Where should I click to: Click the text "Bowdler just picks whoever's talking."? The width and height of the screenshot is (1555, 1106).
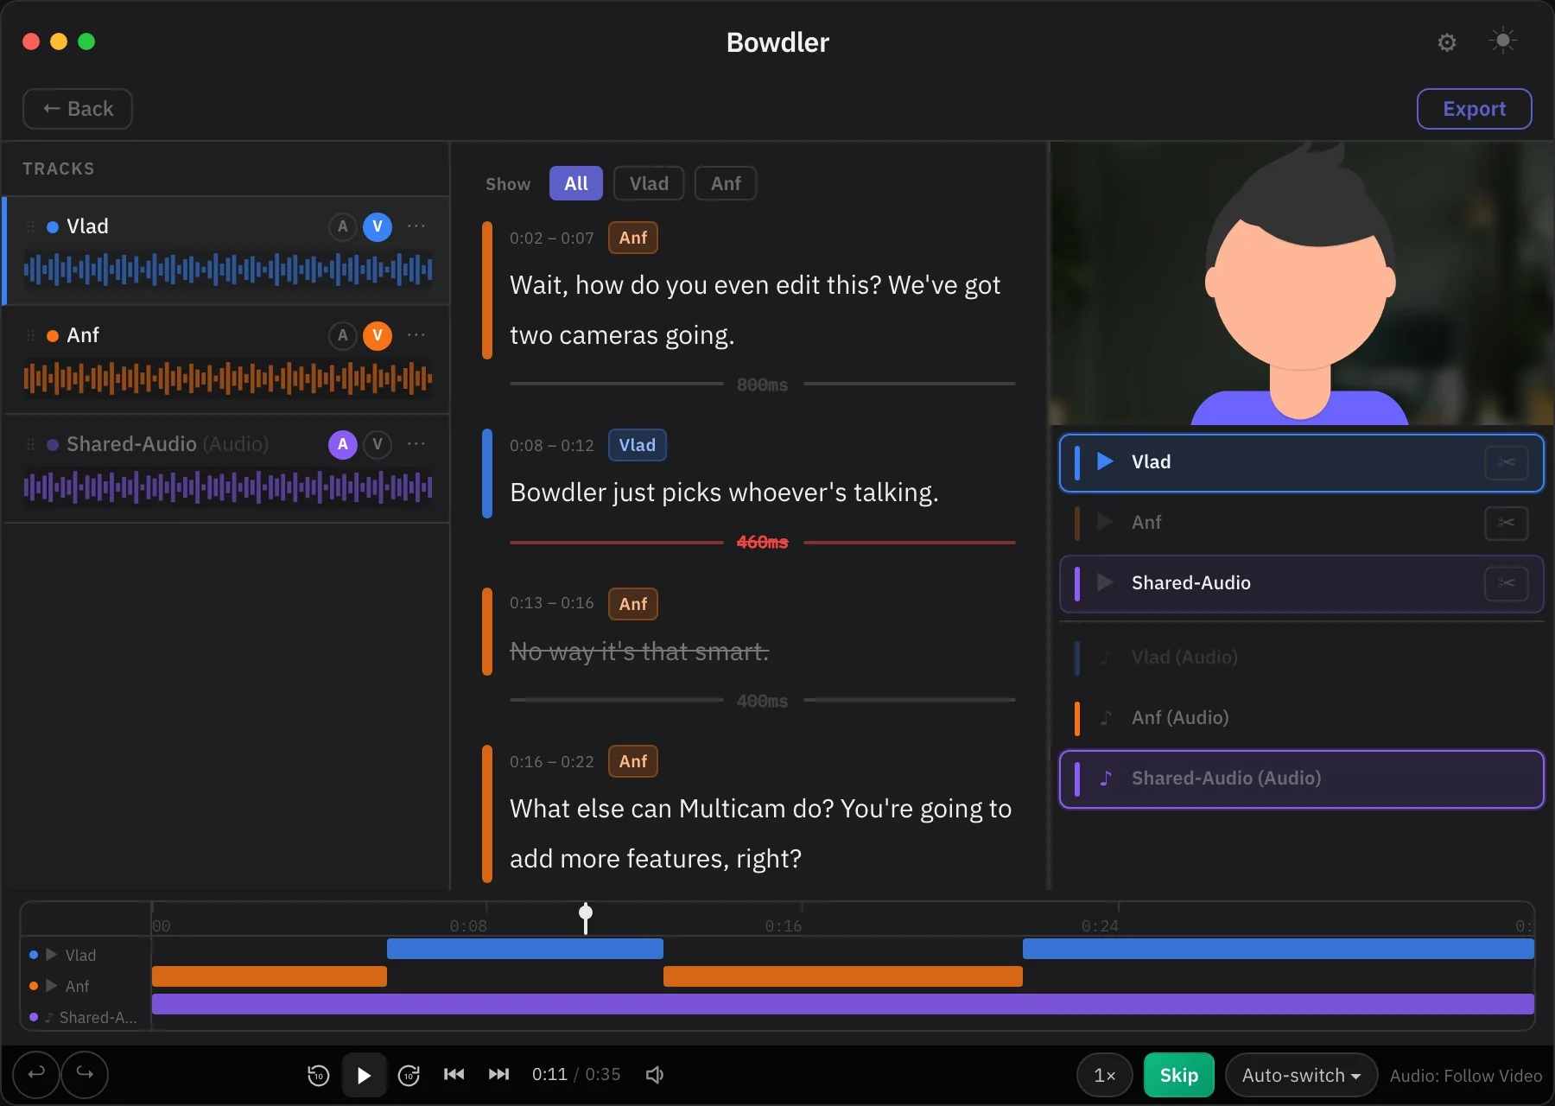724,493
